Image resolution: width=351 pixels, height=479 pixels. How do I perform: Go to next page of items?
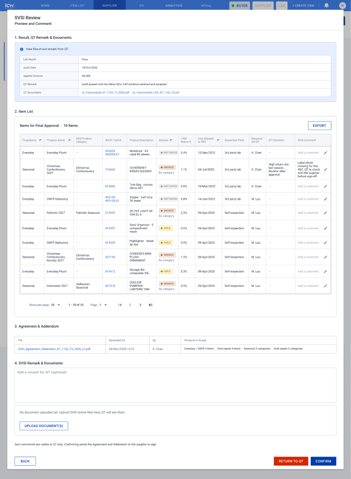click(x=140, y=305)
